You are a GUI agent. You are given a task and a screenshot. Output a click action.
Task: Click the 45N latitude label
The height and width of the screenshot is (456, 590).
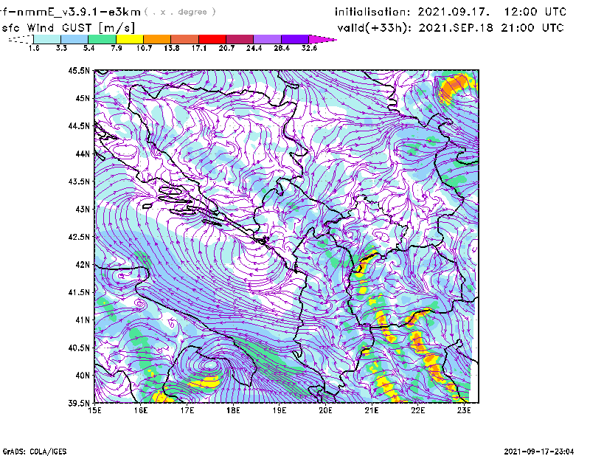coord(83,98)
